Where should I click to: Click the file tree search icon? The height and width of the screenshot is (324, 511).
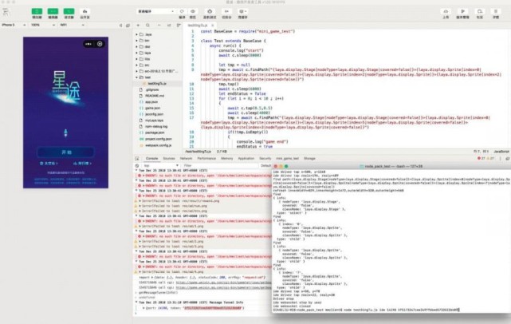[147, 25]
